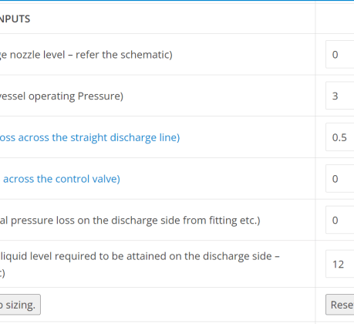
Task: Click the INPUTS table header text
Action: click(15, 19)
